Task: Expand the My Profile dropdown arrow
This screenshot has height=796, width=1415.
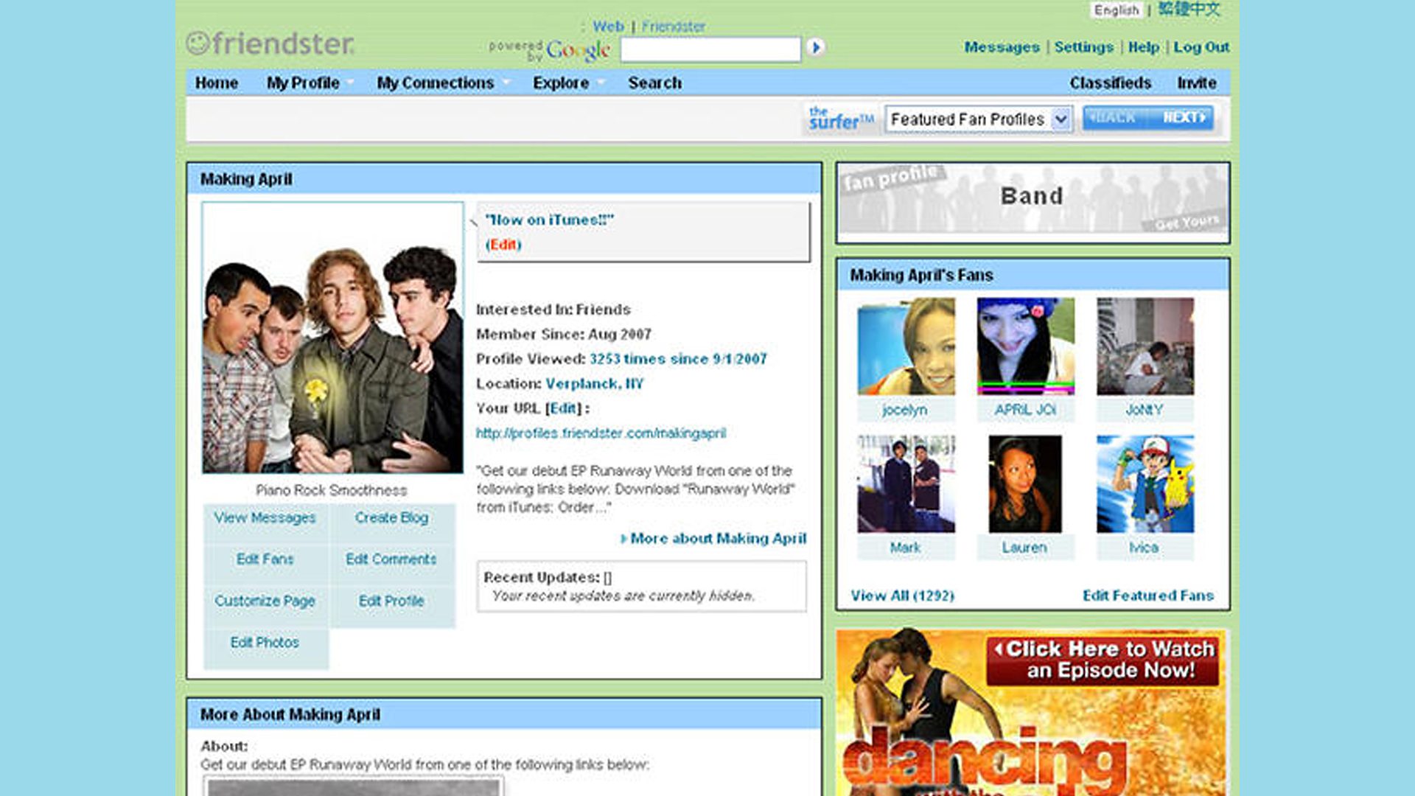Action: point(350,83)
